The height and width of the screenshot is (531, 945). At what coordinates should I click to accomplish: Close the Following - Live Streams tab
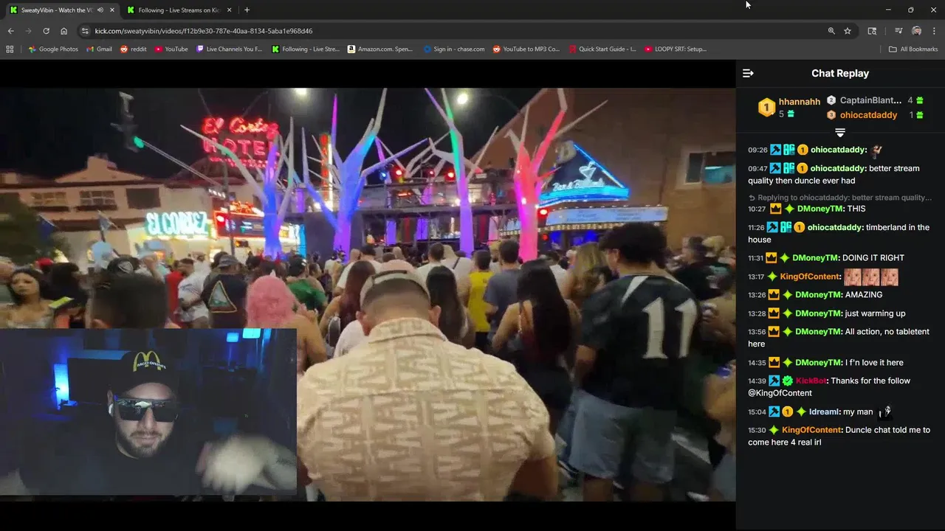(x=229, y=10)
